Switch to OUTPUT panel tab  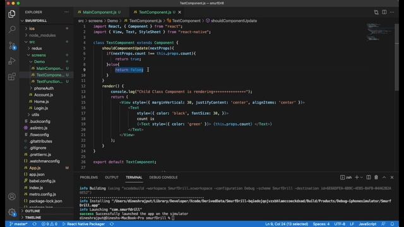[x=112, y=177]
